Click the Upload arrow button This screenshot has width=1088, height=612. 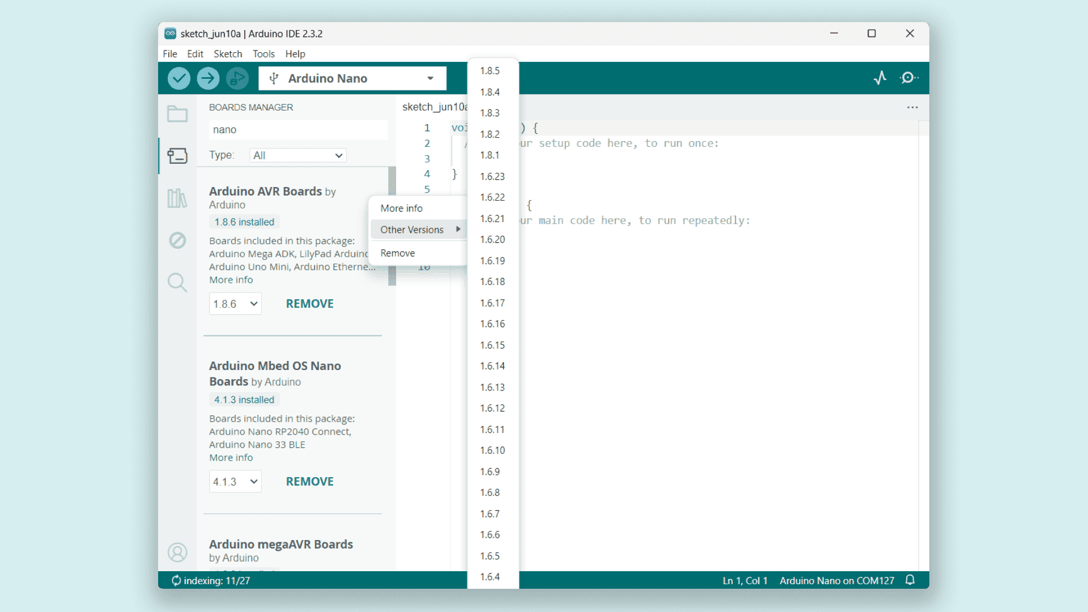point(208,78)
